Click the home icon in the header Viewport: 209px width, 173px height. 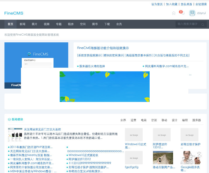click(x=174, y=13)
